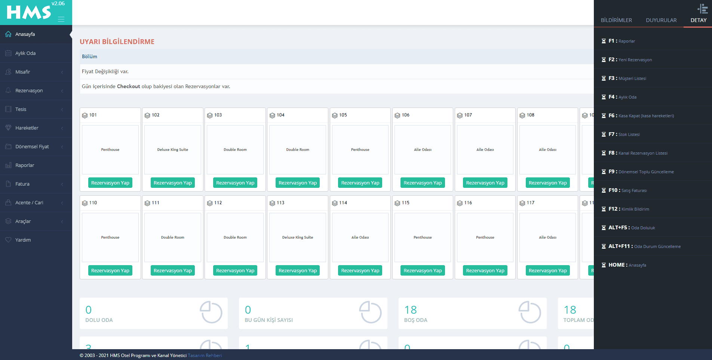Viewport: 712px width, 360px height.
Task: Select the DETAY tab
Action: (699, 20)
